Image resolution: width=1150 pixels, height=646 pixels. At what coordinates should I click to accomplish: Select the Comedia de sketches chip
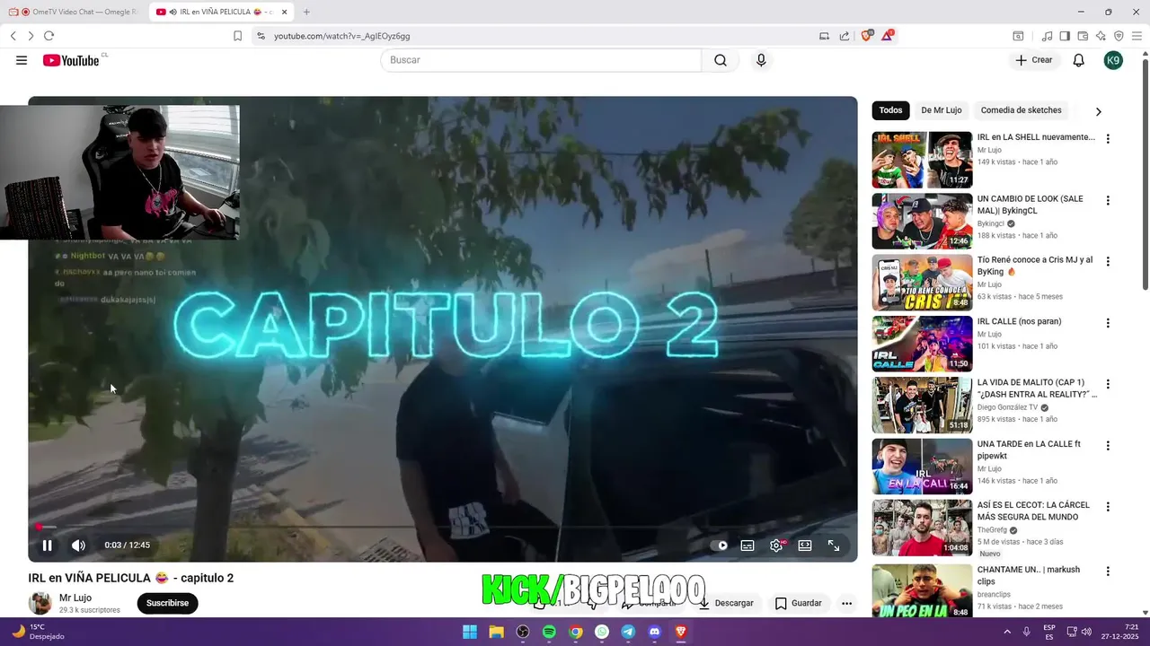pyautogui.click(x=1021, y=110)
